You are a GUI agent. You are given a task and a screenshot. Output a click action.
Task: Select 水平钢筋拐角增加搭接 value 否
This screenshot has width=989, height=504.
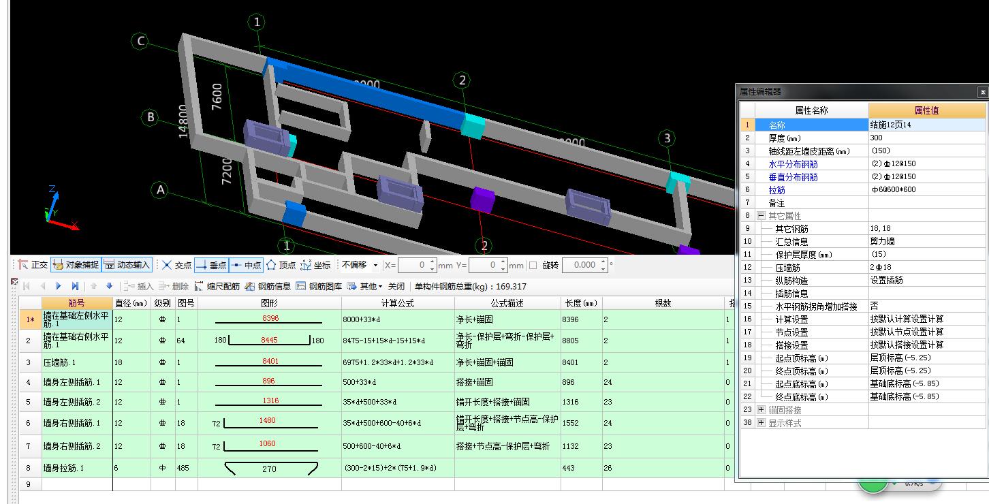(927, 306)
